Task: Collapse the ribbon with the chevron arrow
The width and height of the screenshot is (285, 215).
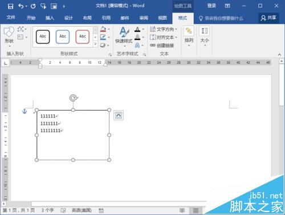Action: pos(279,55)
